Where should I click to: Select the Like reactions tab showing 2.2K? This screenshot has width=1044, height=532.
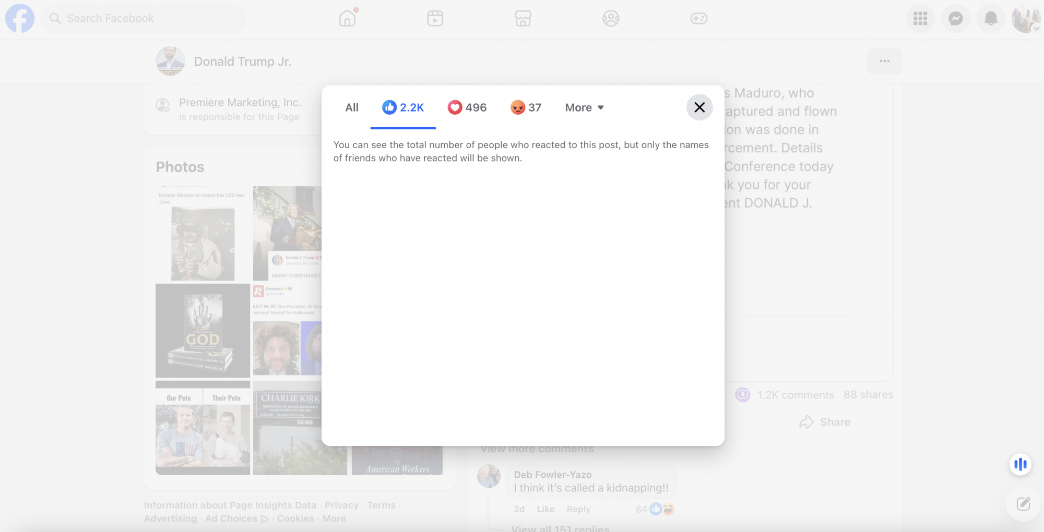(403, 107)
